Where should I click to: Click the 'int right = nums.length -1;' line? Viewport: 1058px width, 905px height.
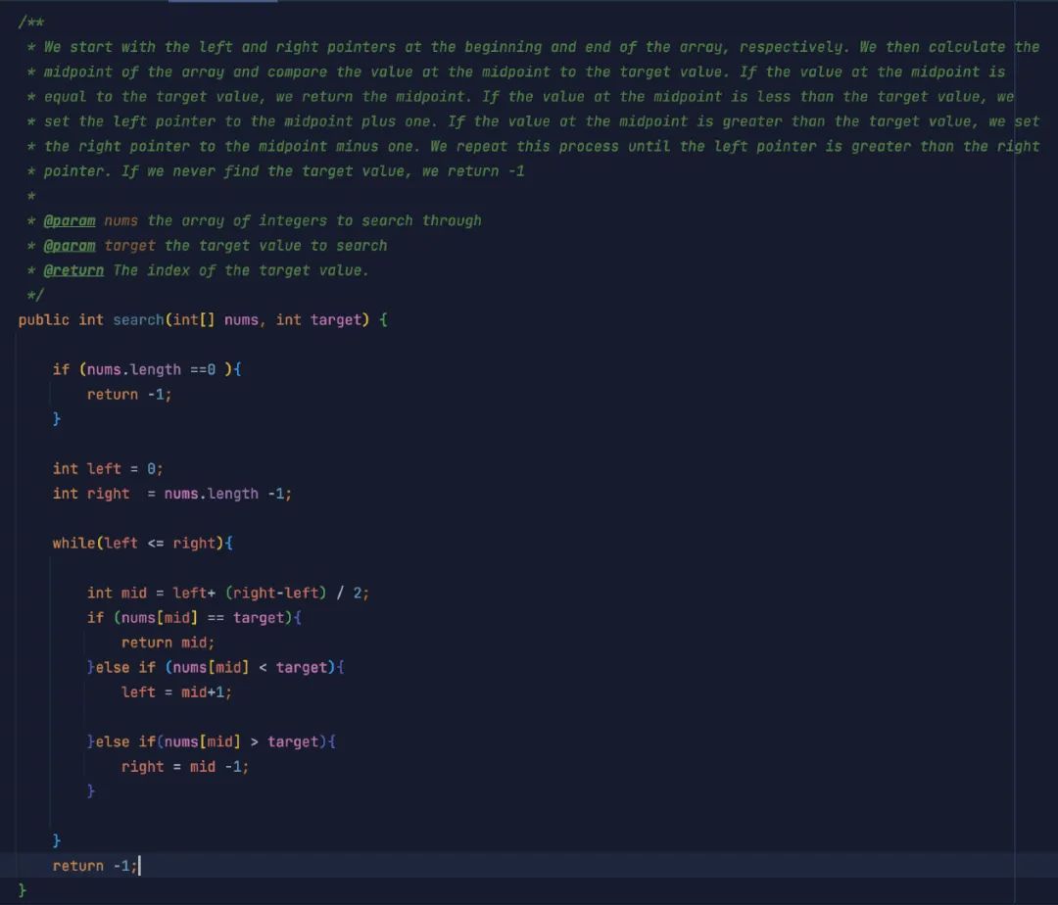click(172, 494)
